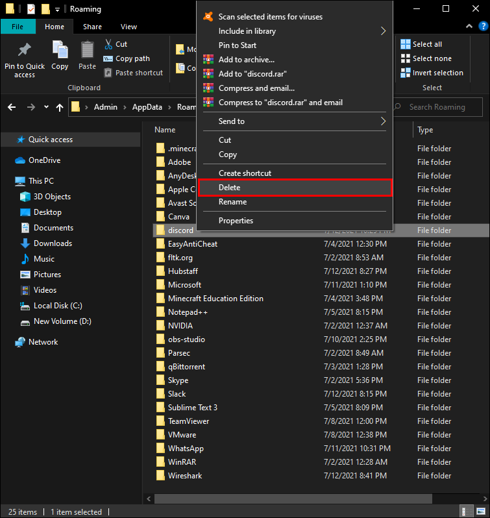Screen dimensions: 490x518
Task: Open the recent locations dropdown arrow
Action: [x=46, y=106]
